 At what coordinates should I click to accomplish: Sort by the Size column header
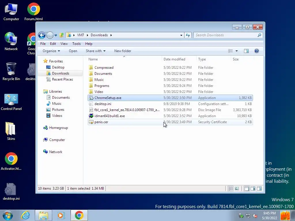pos(242,59)
